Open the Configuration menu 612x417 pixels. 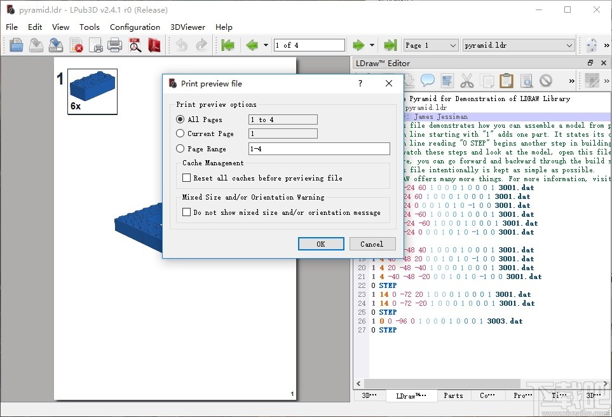coord(135,27)
